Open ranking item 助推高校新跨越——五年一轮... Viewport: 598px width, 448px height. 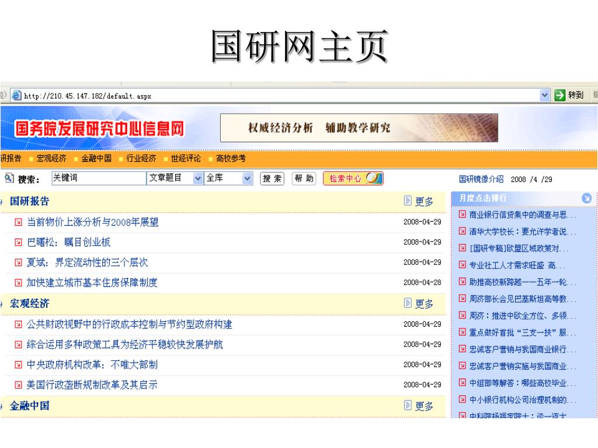(x=523, y=282)
